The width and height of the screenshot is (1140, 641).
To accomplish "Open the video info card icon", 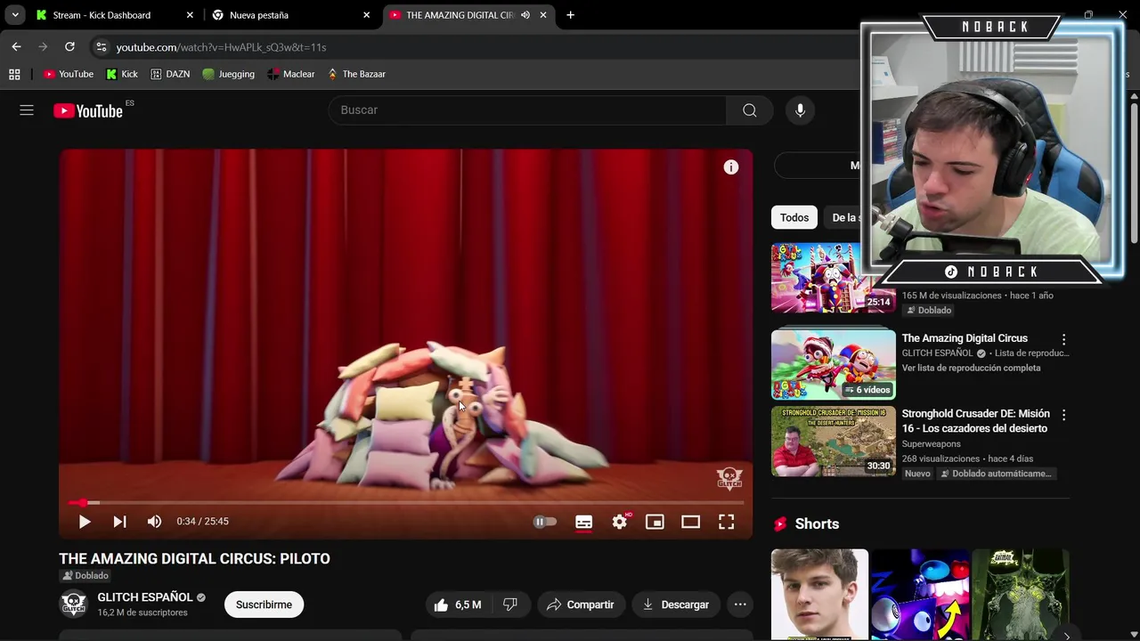I will (730, 167).
